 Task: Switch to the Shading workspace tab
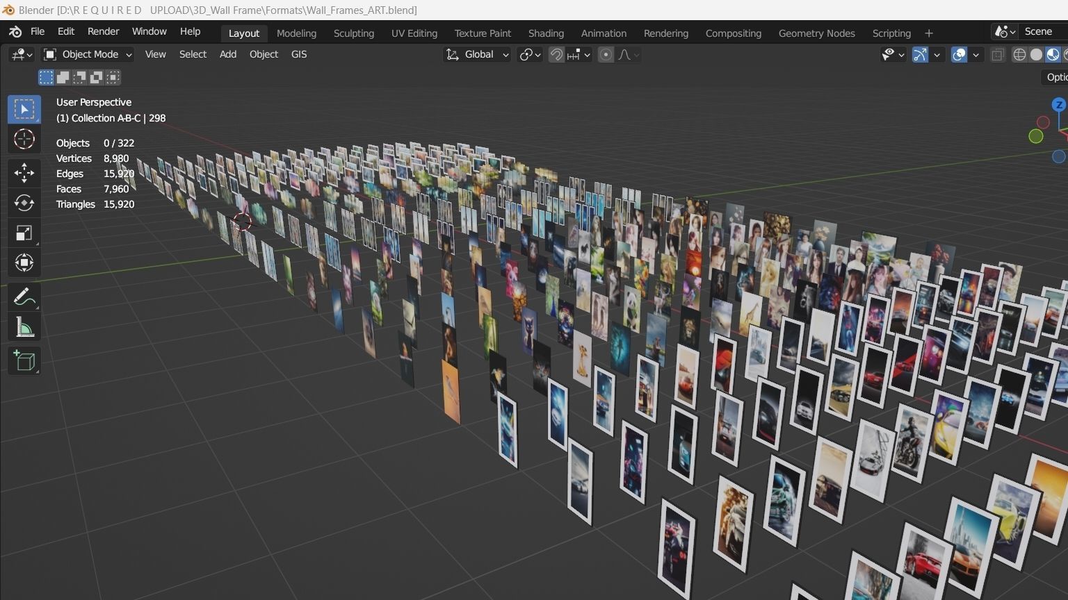click(546, 33)
